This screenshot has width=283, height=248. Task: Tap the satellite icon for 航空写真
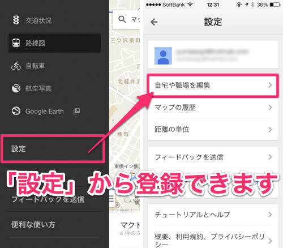(16, 88)
